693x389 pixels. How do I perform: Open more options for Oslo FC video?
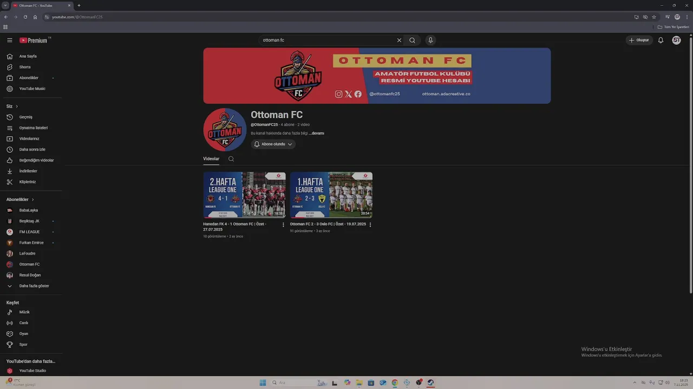[370, 225]
